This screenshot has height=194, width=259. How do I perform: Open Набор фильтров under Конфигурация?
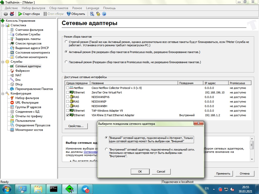pyautogui.click(x=27, y=98)
